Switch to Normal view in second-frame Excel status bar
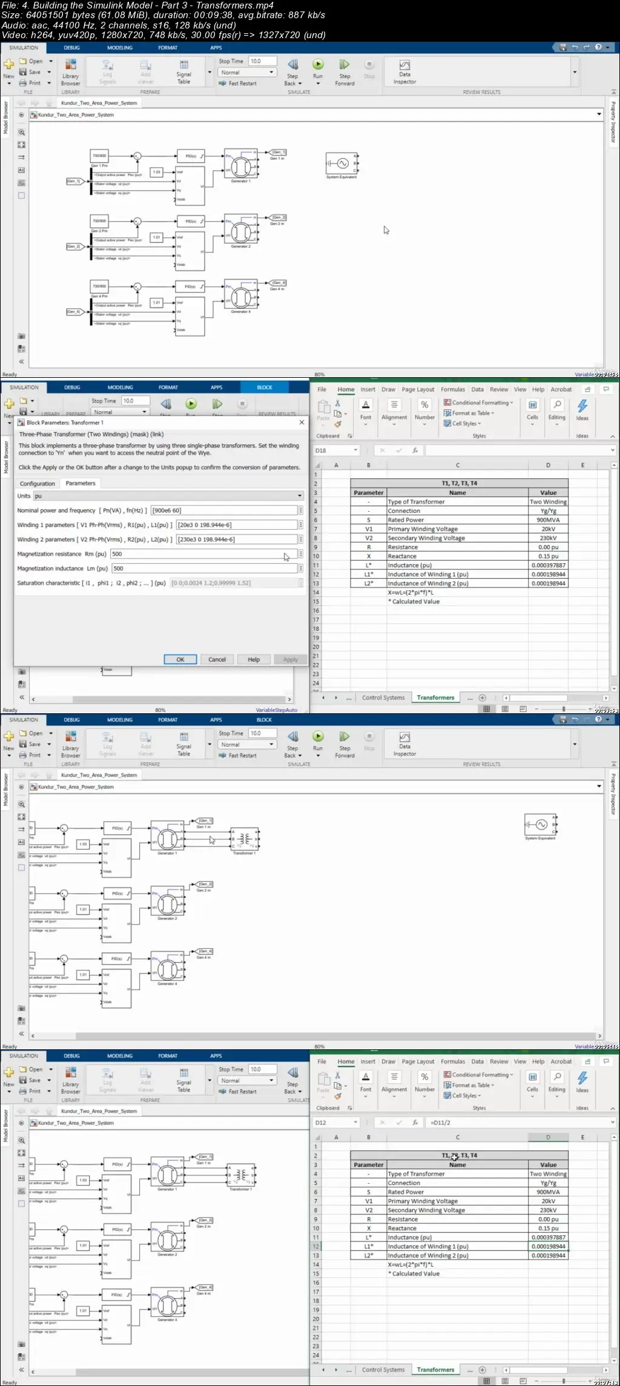620x1386 pixels. 486,709
